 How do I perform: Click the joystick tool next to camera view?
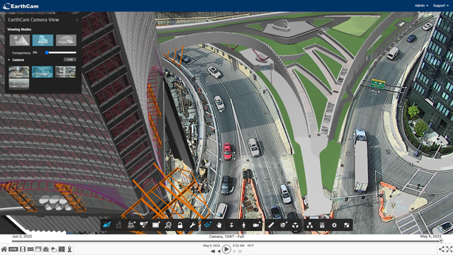click(x=119, y=225)
